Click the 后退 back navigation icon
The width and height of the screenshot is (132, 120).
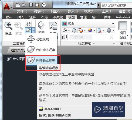click(x=8, y=26)
